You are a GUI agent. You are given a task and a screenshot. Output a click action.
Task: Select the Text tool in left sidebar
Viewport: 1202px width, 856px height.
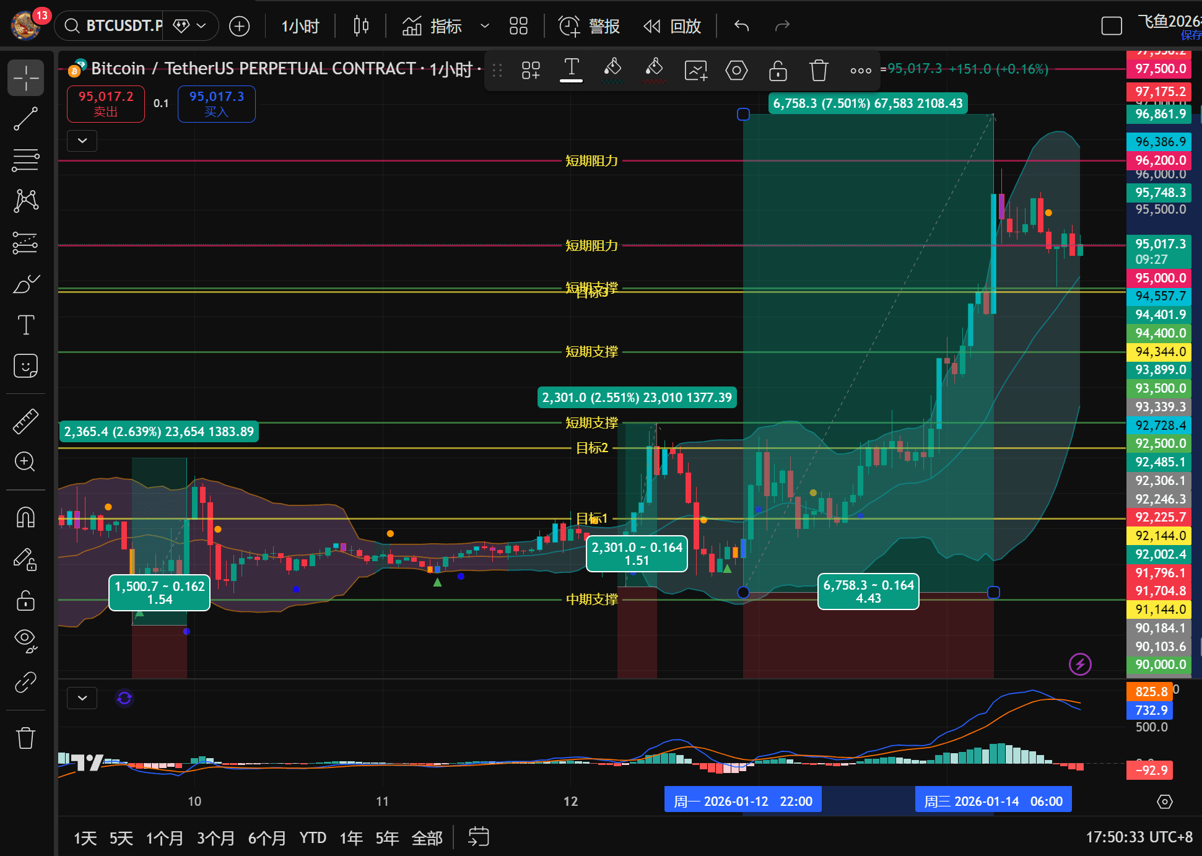click(x=25, y=325)
